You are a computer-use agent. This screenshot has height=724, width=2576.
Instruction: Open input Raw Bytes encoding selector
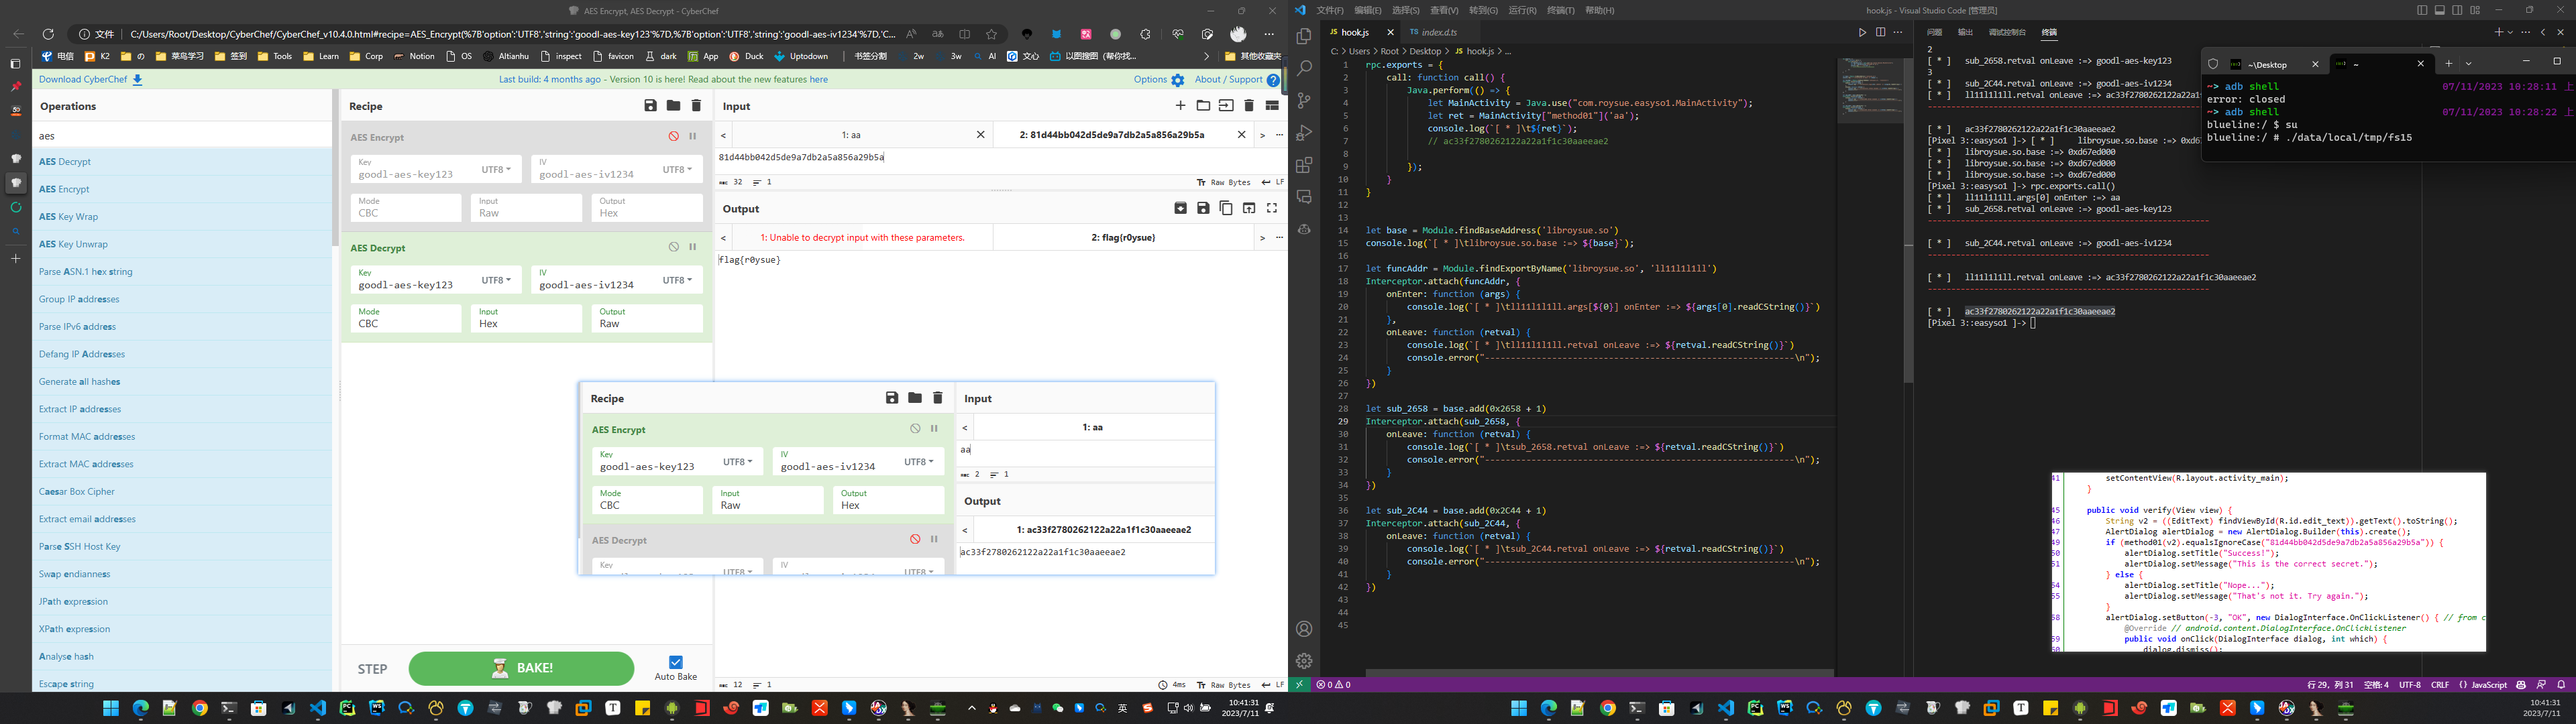1224,182
